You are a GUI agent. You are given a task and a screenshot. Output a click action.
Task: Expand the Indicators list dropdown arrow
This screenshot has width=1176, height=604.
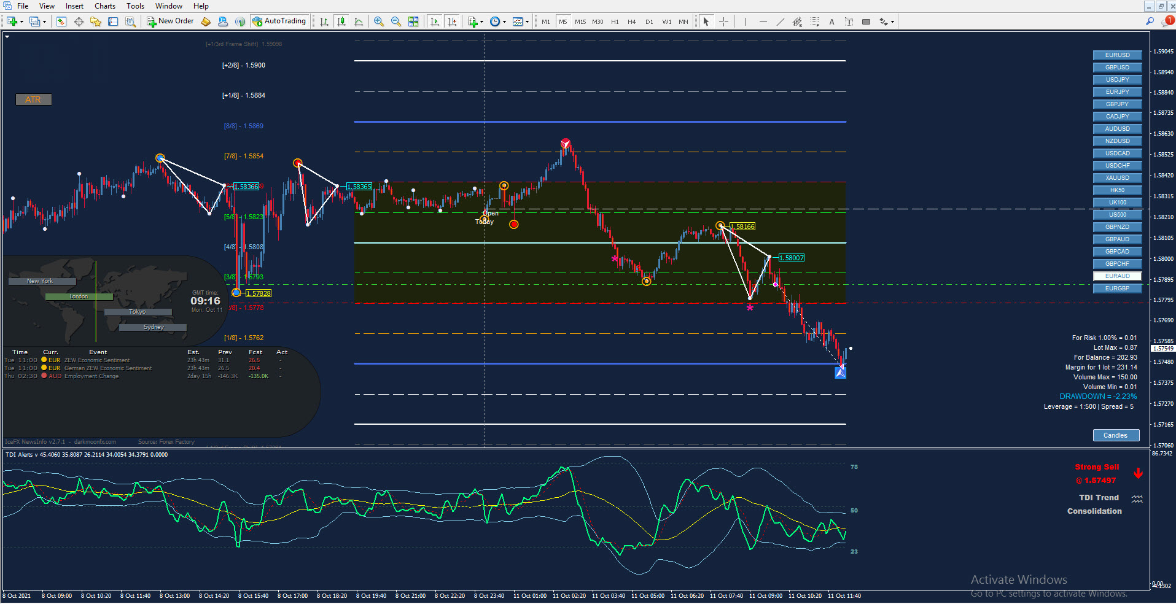(x=481, y=22)
